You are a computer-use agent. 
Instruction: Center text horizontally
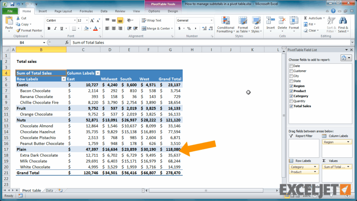(x=114, y=29)
